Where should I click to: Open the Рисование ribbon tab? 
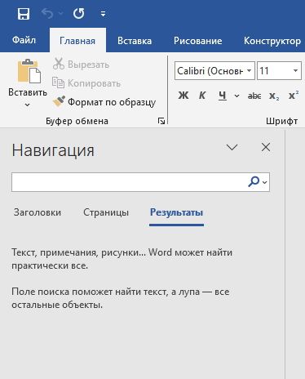pyautogui.click(x=198, y=41)
